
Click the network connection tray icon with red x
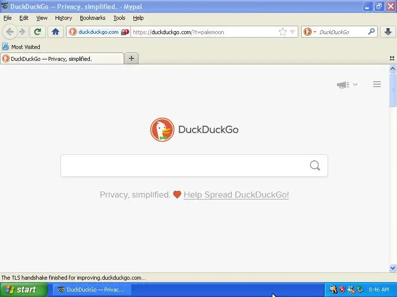pyautogui.click(x=351, y=290)
